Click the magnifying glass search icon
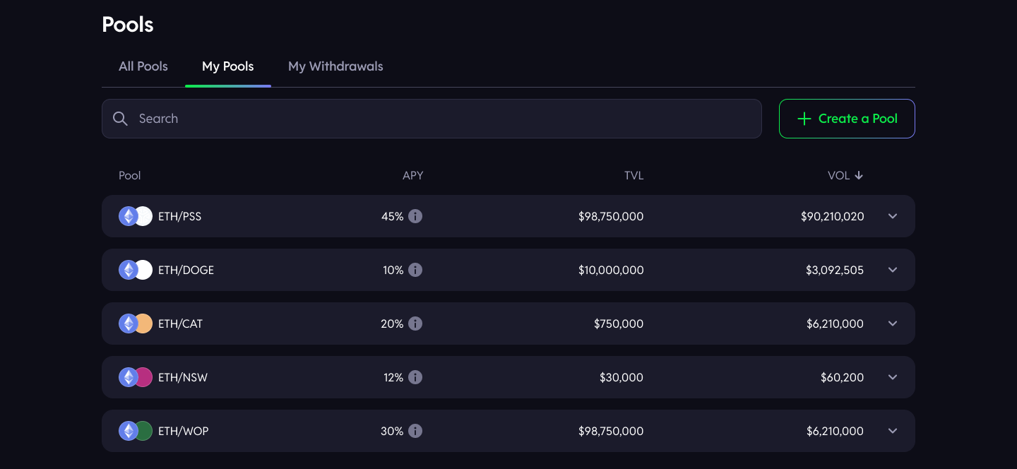This screenshot has height=469, width=1017. coord(121,119)
